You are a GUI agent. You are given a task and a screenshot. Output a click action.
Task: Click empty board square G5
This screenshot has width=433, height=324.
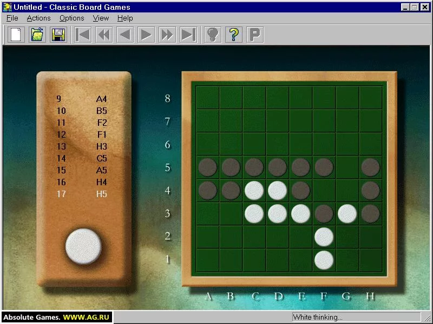[x=347, y=167]
